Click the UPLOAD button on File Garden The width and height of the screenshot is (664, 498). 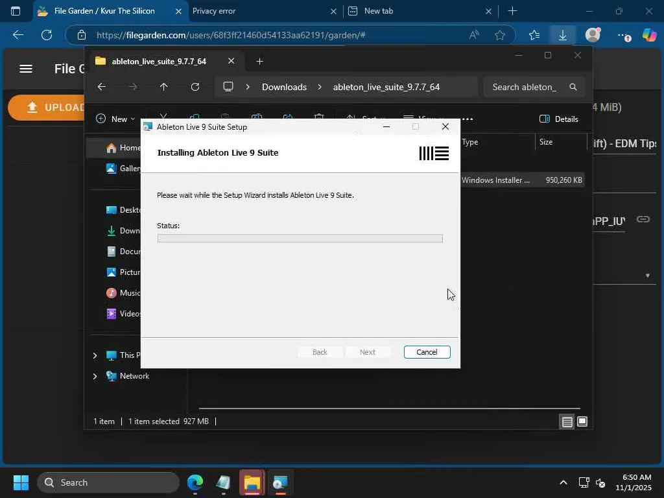point(47,108)
